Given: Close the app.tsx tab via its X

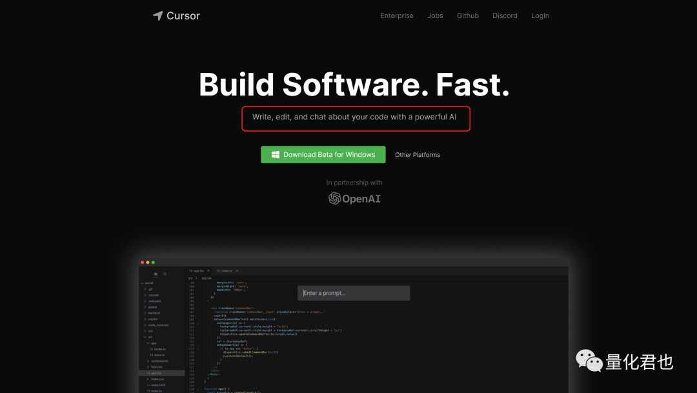Looking at the screenshot, I should tap(208, 271).
